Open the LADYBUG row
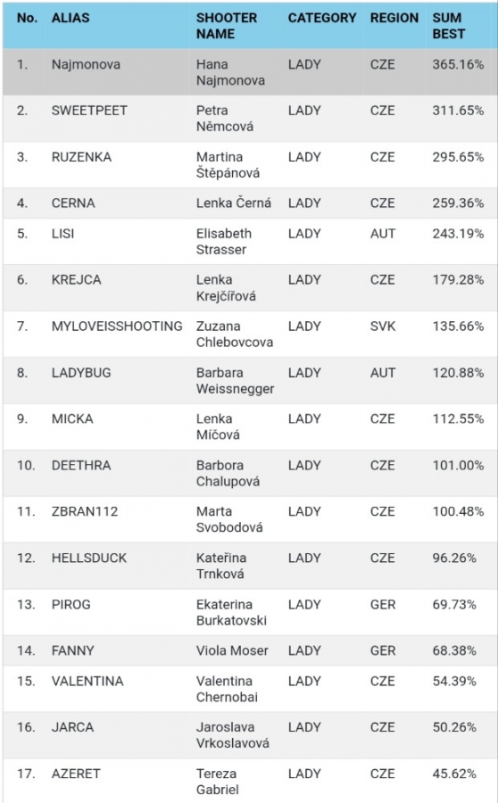This screenshot has height=803, width=498. [x=249, y=380]
